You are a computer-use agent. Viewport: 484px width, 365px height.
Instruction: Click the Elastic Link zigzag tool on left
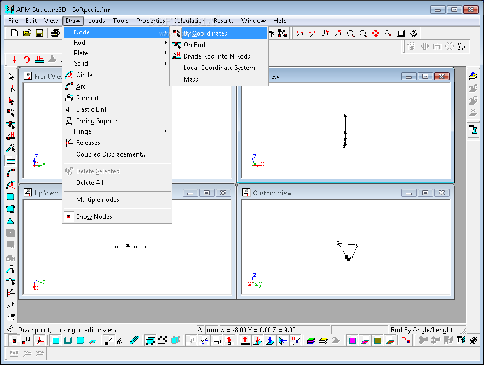click(x=10, y=305)
